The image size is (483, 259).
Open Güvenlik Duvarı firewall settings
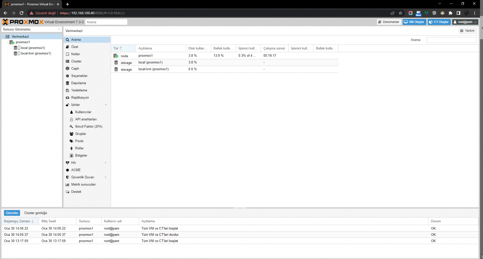coord(83,177)
